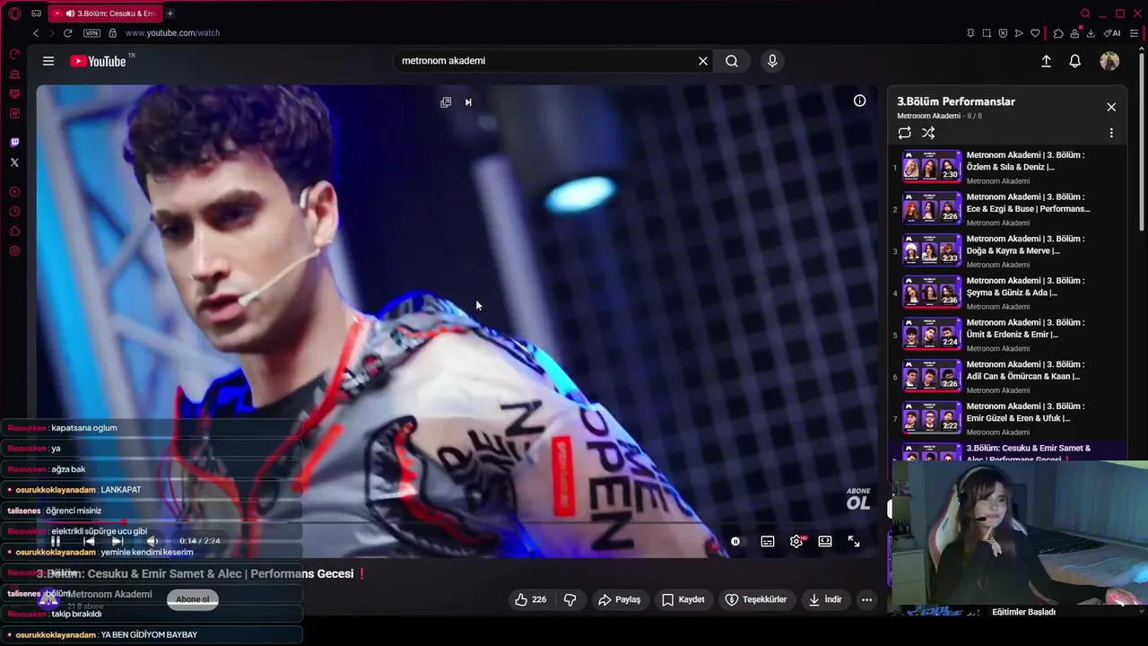Open X (Twitter) in Opera sidebar
The width and height of the screenshot is (1148, 646).
coord(14,162)
